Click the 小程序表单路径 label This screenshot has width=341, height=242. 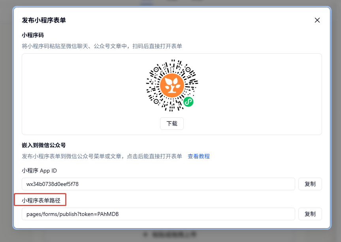pyautogui.click(x=41, y=200)
